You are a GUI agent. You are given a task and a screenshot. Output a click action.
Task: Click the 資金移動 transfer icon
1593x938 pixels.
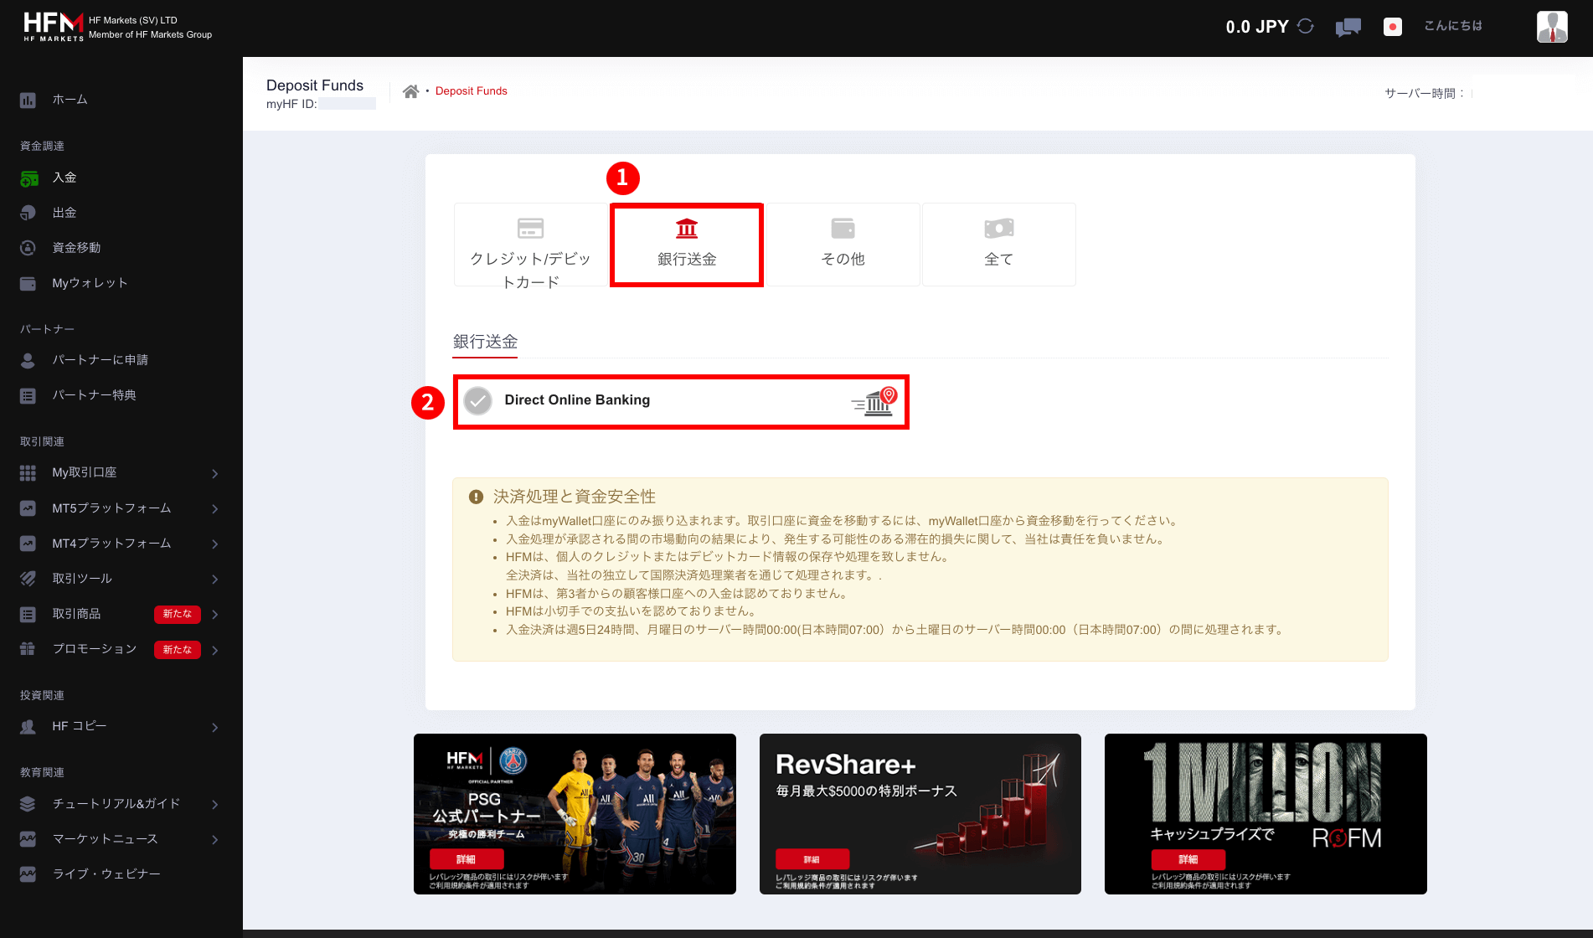[x=28, y=247]
